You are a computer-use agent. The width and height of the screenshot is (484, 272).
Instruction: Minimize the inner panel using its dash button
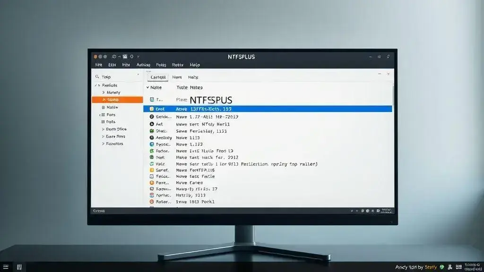pos(380,74)
